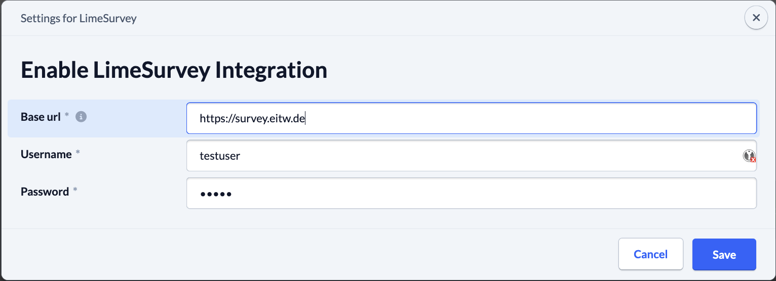776x281 pixels.
Task: Click the info icon beside Base url
Action: 81,117
